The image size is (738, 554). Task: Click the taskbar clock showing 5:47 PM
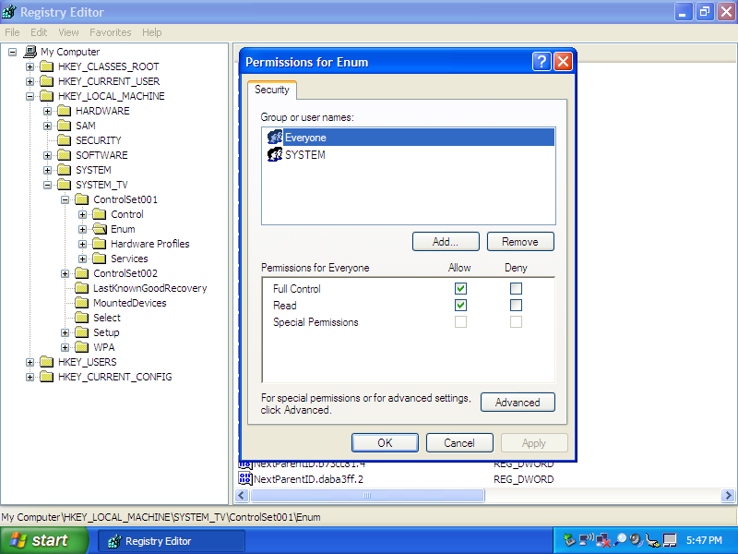click(x=704, y=540)
